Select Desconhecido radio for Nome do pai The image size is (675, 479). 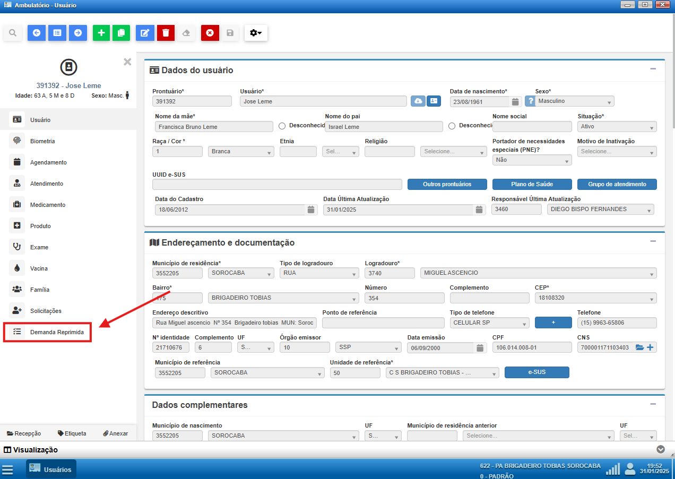(x=452, y=126)
